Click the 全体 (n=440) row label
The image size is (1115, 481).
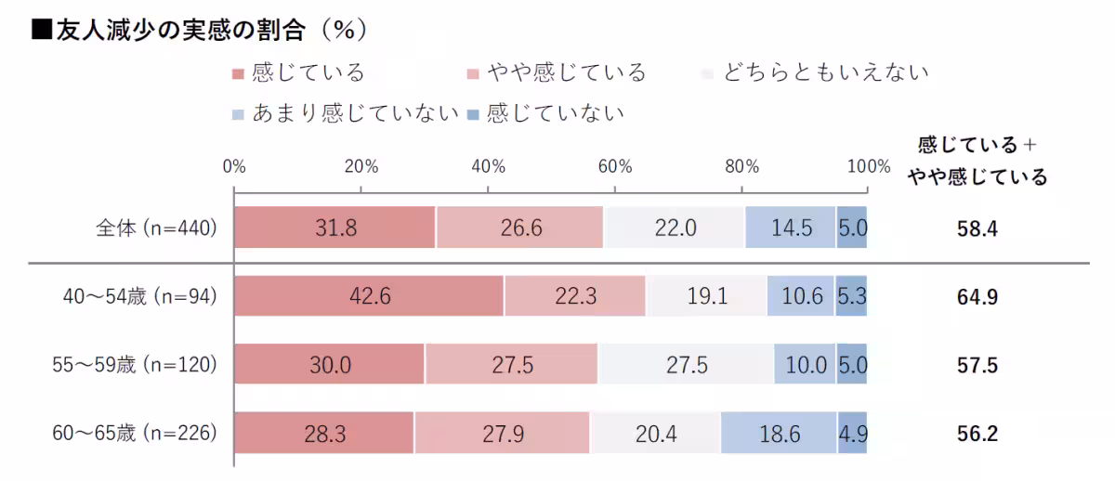tap(156, 227)
